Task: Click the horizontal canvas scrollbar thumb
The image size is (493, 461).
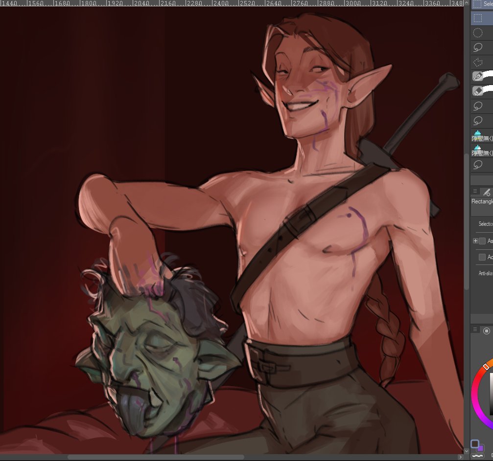Action: click(x=156, y=457)
